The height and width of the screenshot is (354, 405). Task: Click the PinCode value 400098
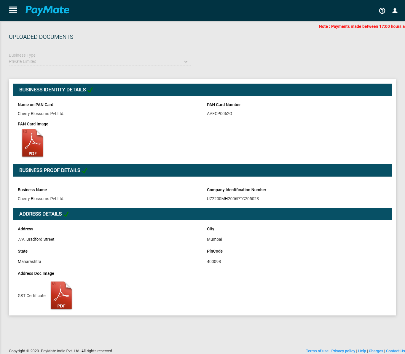(214, 261)
